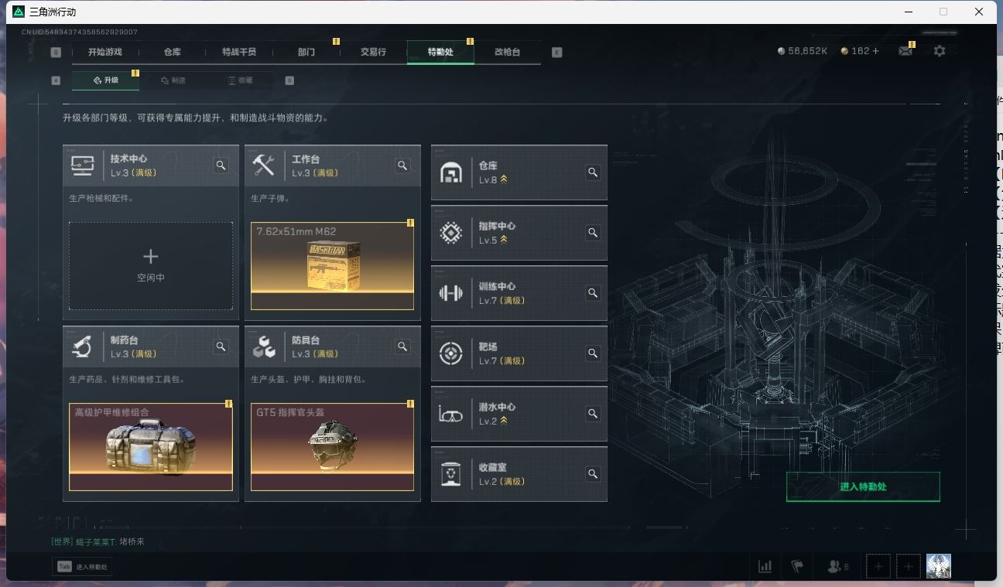Expand the 潜水中心 upgrade row
Screen dimensions: 1003x587
click(519, 414)
